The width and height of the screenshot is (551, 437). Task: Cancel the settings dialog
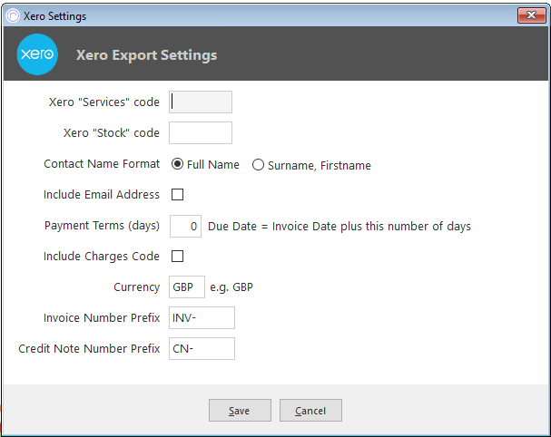tap(310, 411)
